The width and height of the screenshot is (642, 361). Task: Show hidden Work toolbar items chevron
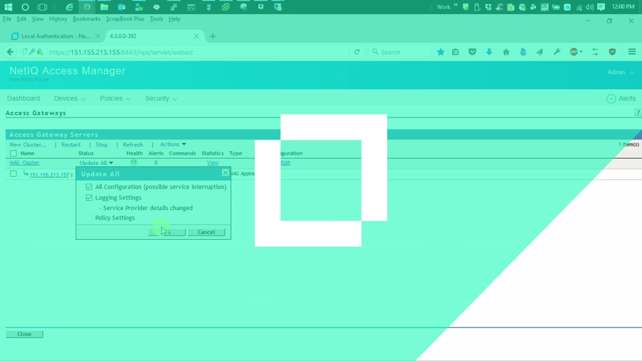[x=456, y=6]
